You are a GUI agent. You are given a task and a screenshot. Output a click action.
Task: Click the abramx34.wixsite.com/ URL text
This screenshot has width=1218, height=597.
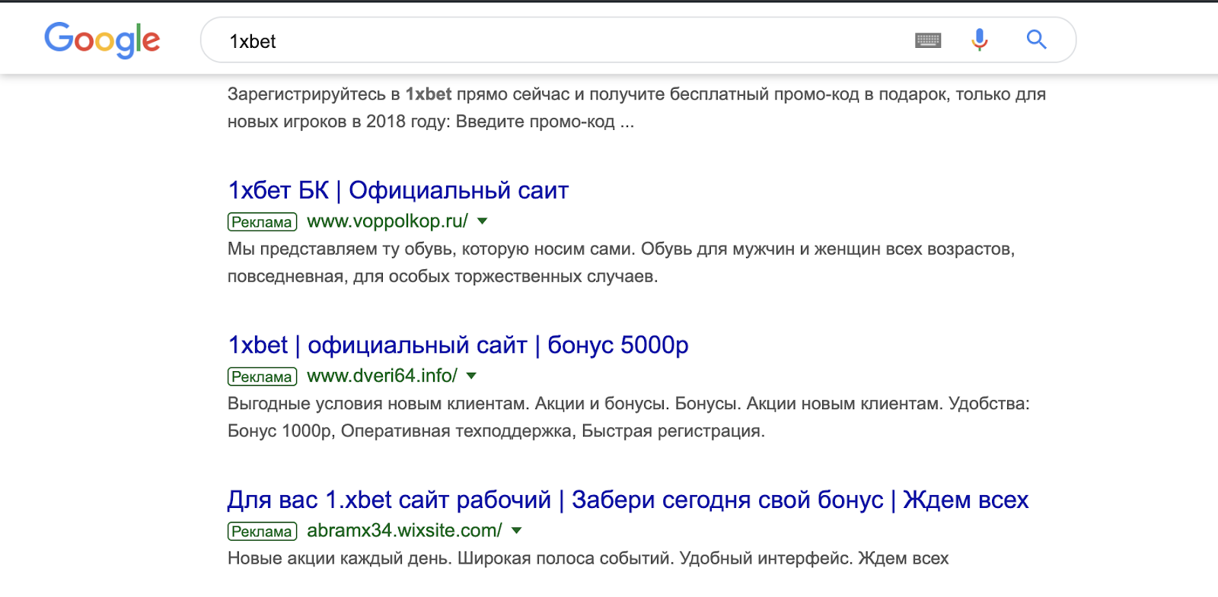404,530
